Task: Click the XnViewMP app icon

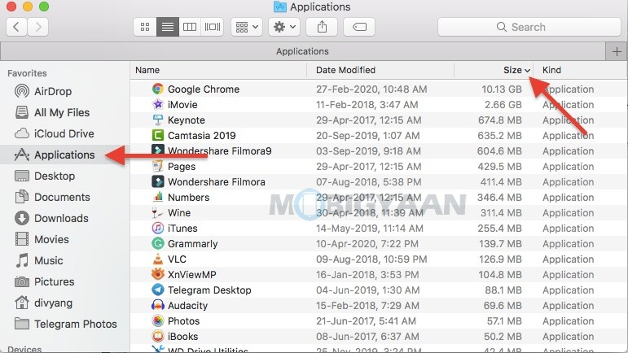Action: [x=158, y=274]
